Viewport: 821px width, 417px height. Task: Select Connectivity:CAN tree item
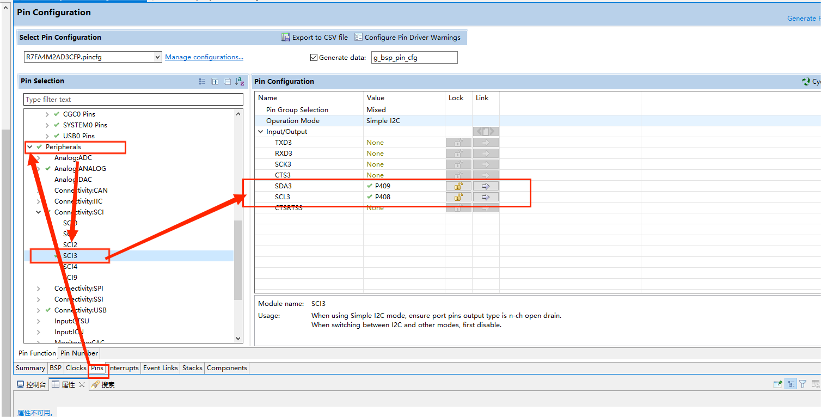[x=81, y=191]
